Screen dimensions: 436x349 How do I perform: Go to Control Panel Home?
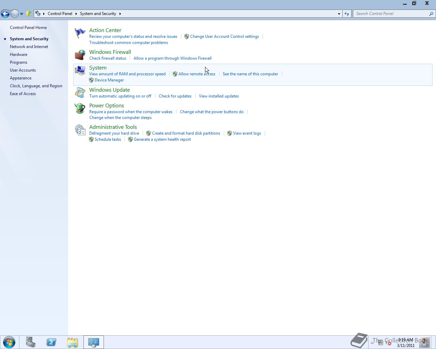click(28, 28)
